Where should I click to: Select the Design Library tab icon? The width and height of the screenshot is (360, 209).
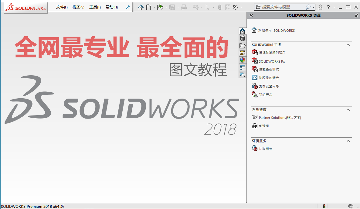[x=243, y=38]
